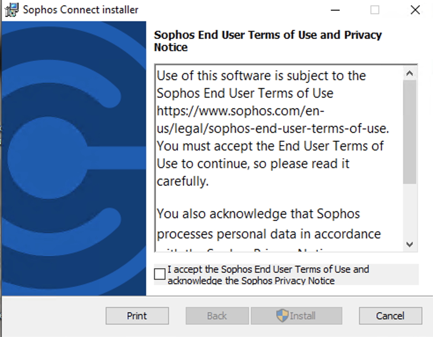Click the terms box vertical scrollbar thumb
433x337 pixels.
[410, 132]
